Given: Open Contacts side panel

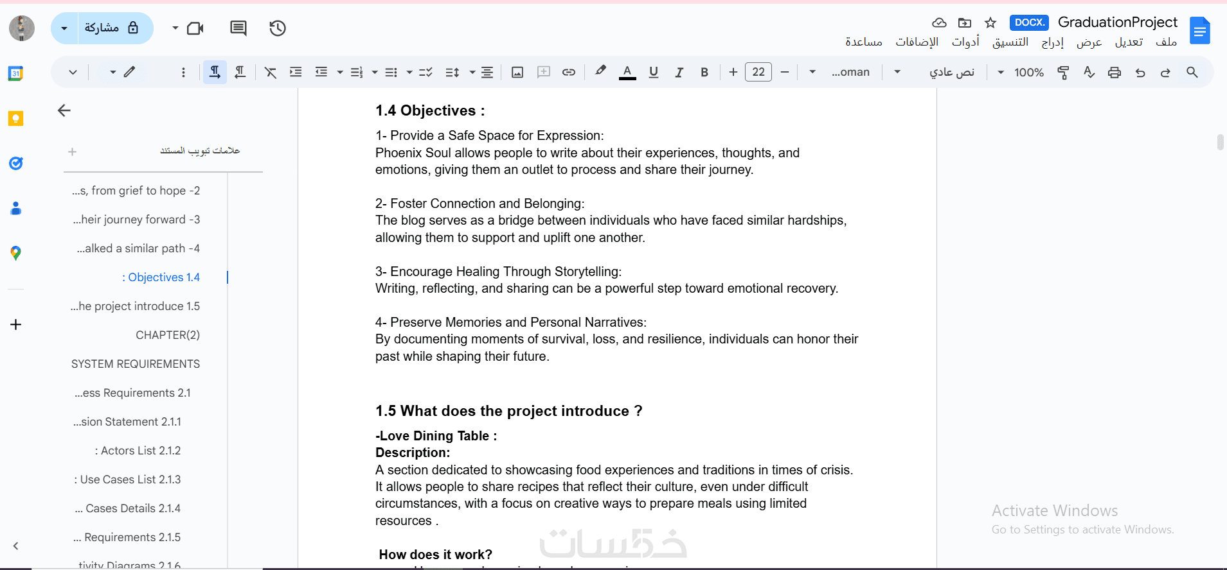Looking at the screenshot, I should pos(15,208).
